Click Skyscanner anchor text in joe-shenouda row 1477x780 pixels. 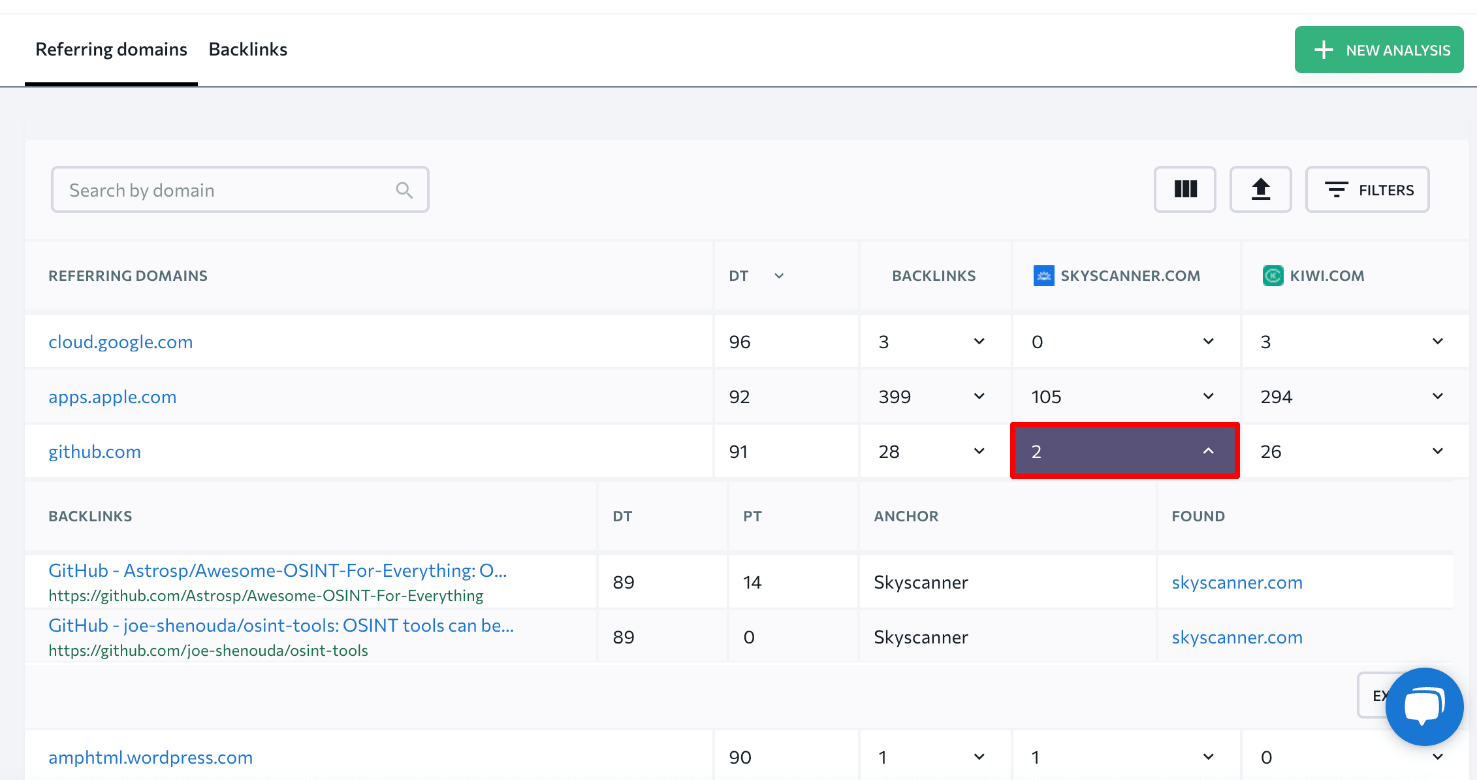(921, 637)
